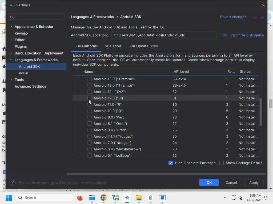Open the Windows Start menu
273x204 pixels.
point(9,198)
